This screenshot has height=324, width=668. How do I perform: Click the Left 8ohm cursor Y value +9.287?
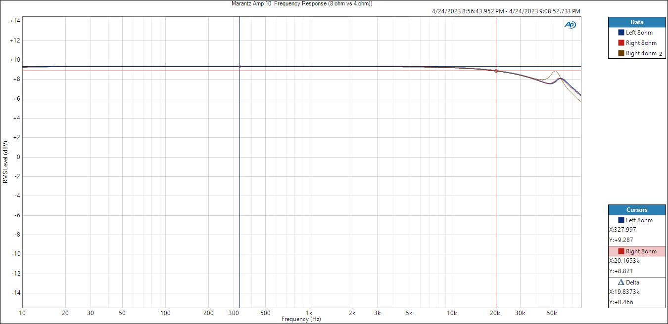(x=621, y=240)
